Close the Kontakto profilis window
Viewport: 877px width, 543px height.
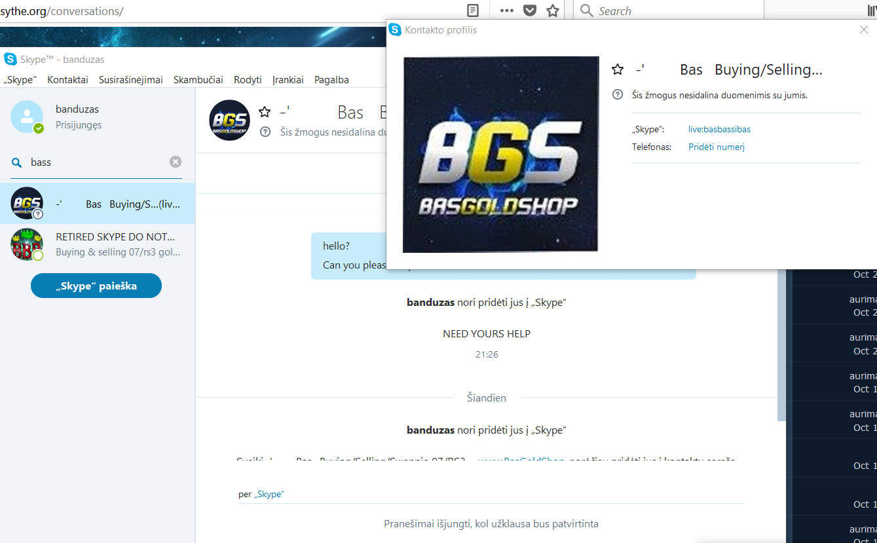click(x=863, y=29)
